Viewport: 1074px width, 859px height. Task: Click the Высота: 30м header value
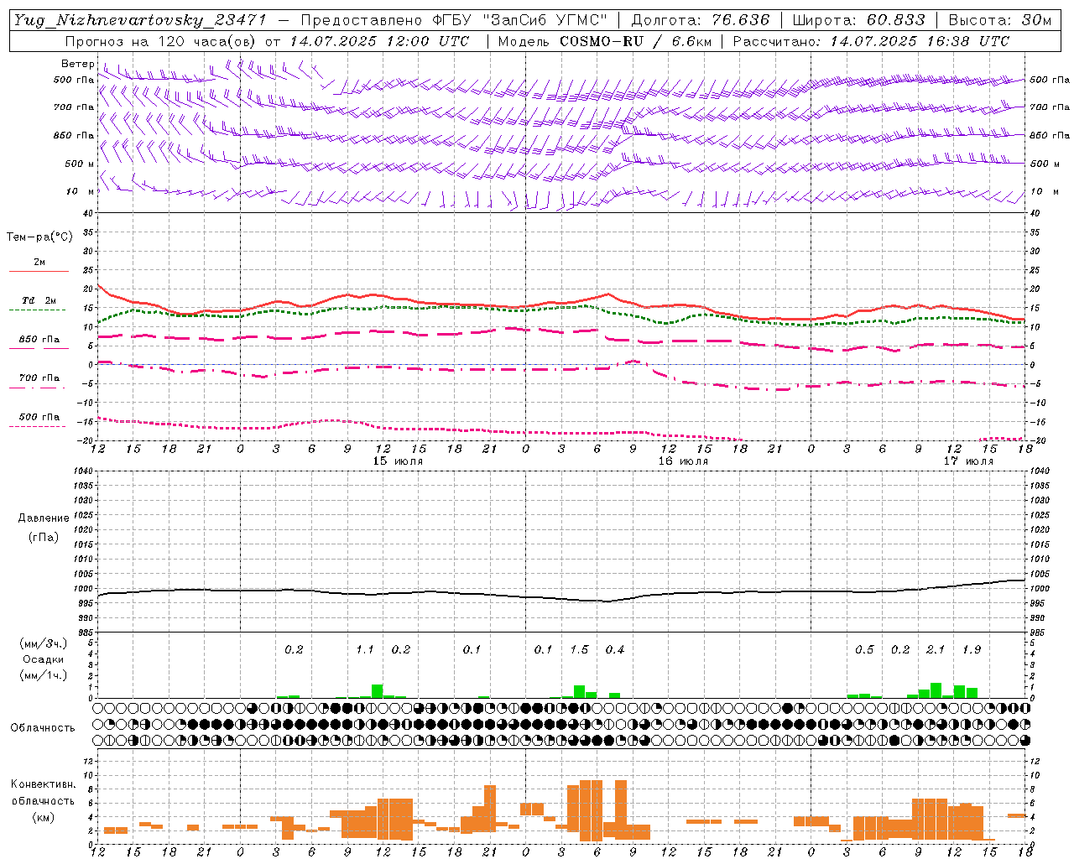[999, 20]
